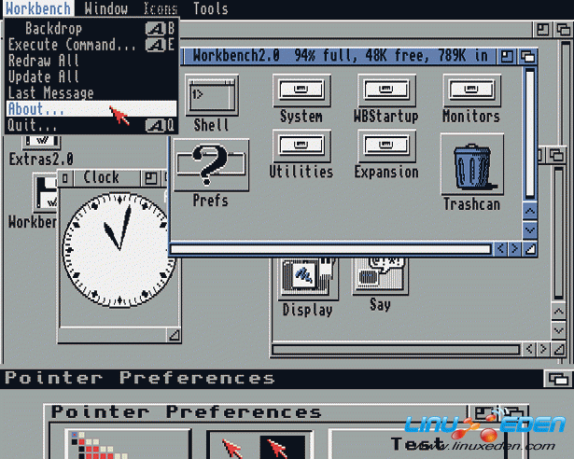
Task: Open the System drawer
Action: pos(301,90)
